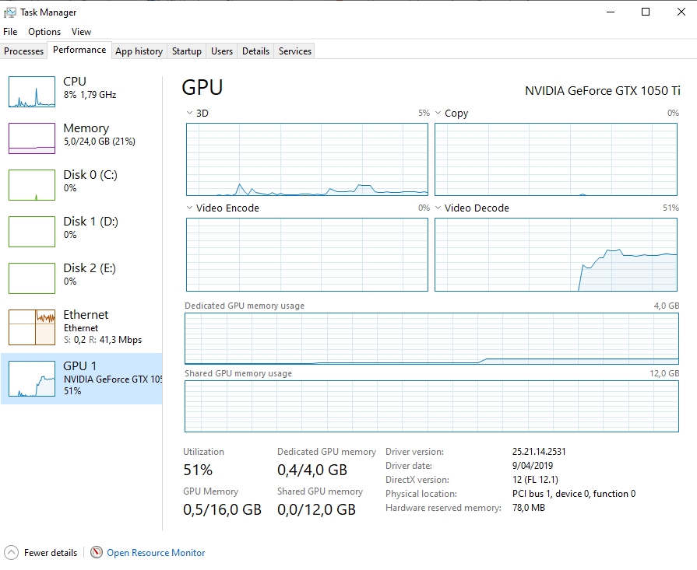Expand the 3D engine graph dropdown
The width and height of the screenshot is (697, 570).
[x=190, y=114]
